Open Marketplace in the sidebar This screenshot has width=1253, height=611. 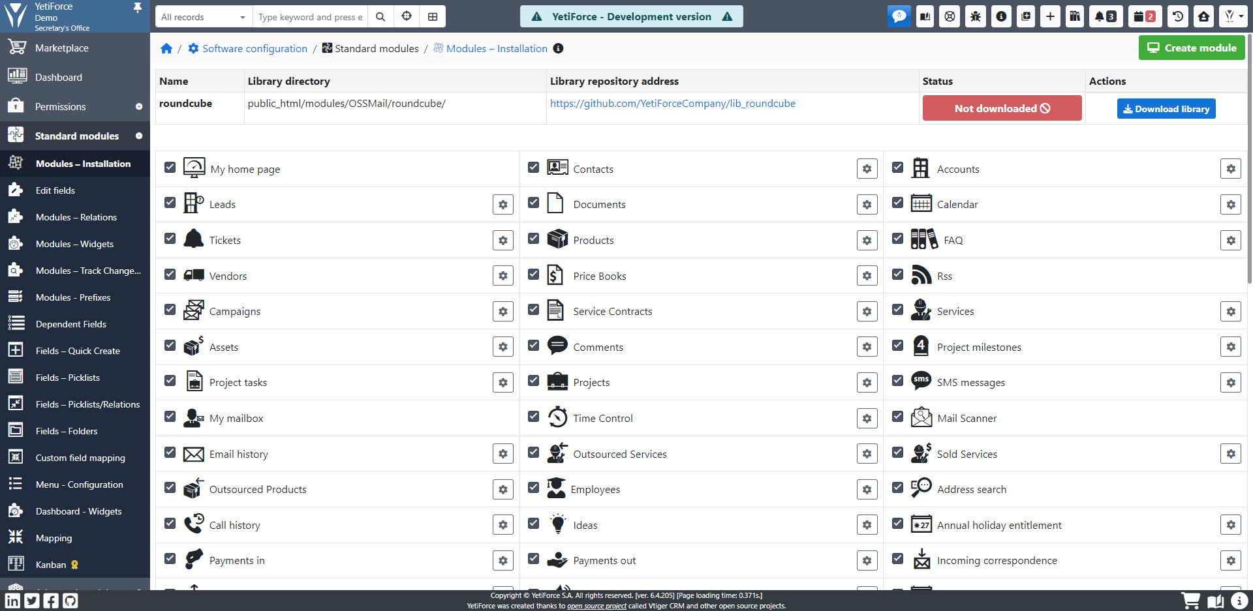point(75,48)
